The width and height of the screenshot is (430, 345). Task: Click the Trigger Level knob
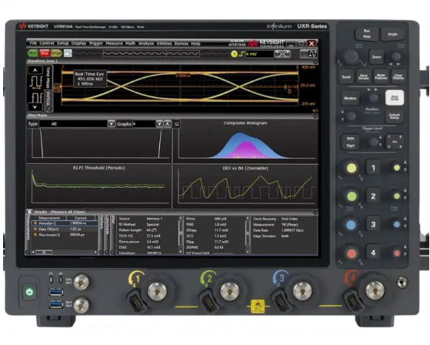(373, 142)
